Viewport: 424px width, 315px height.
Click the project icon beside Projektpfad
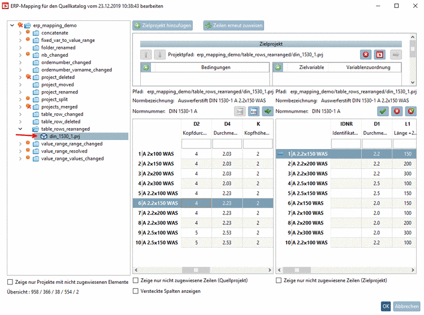[380, 55]
